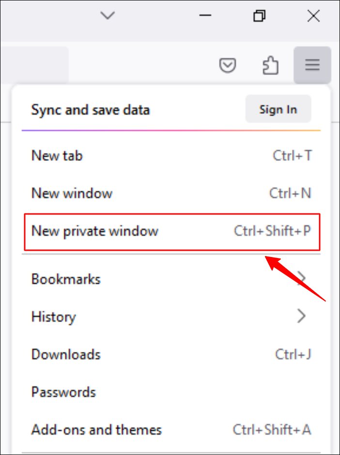Open the Bookmarks menu entry
The image size is (340, 455).
pos(66,279)
